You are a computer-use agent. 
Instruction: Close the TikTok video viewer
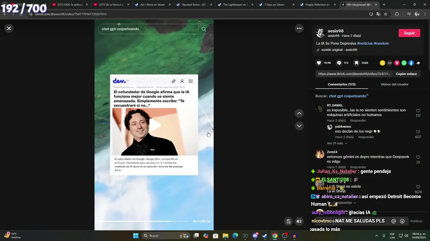tap(9, 28)
